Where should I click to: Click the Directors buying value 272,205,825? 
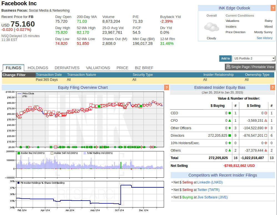coord(218,135)
